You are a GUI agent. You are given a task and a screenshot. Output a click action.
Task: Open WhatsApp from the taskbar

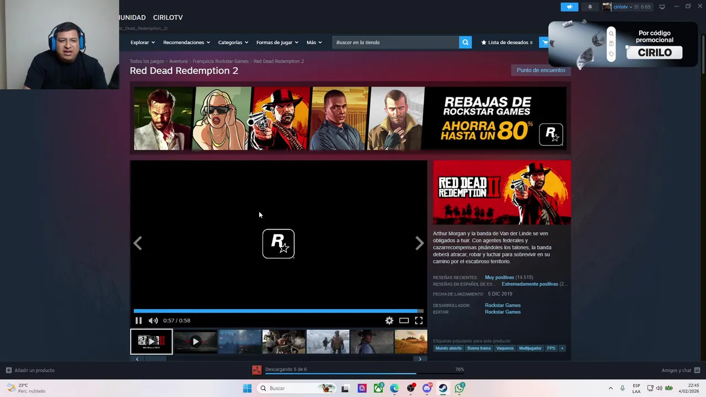pos(459,388)
